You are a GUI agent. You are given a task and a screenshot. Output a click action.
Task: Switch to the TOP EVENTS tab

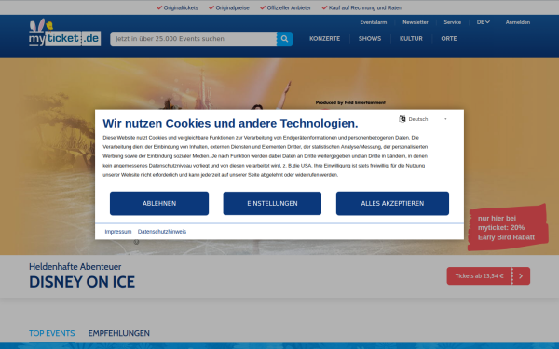click(x=51, y=333)
